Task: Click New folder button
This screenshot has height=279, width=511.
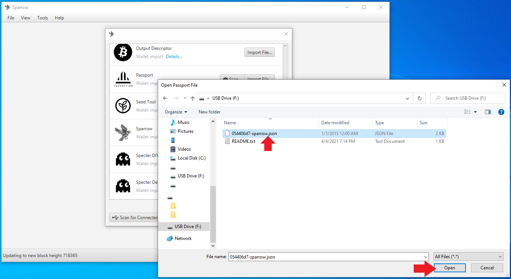Action: click(x=209, y=112)
